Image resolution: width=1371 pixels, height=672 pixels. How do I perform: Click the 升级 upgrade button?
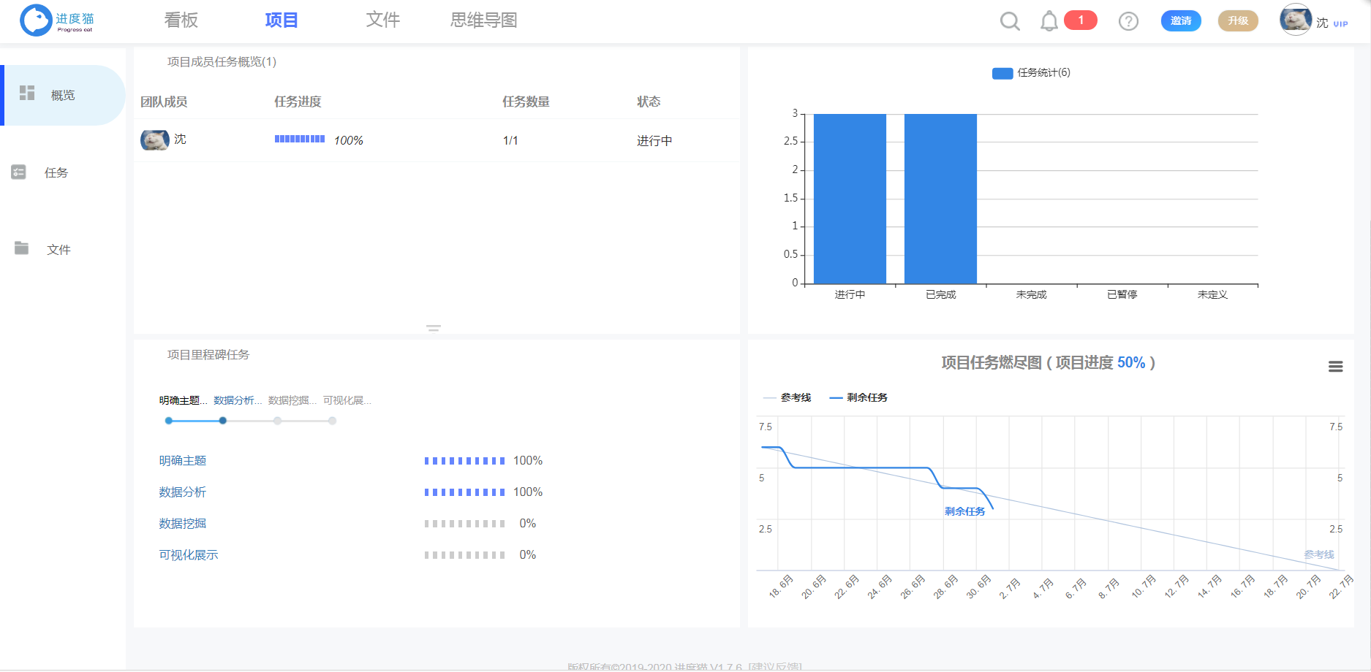click(1238, 20)
